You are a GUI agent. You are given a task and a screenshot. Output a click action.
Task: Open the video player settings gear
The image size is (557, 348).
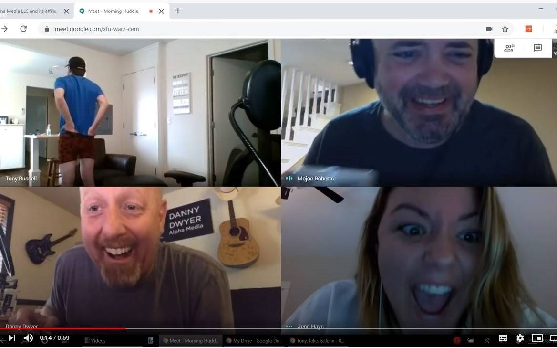520,338
